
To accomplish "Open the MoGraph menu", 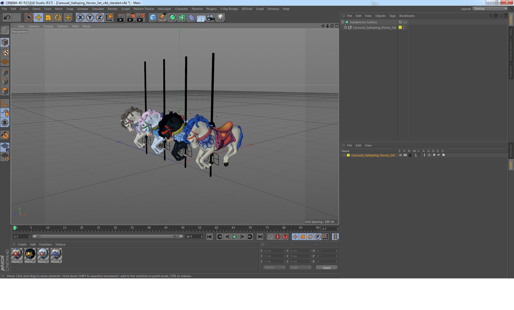I will point(164,9).
